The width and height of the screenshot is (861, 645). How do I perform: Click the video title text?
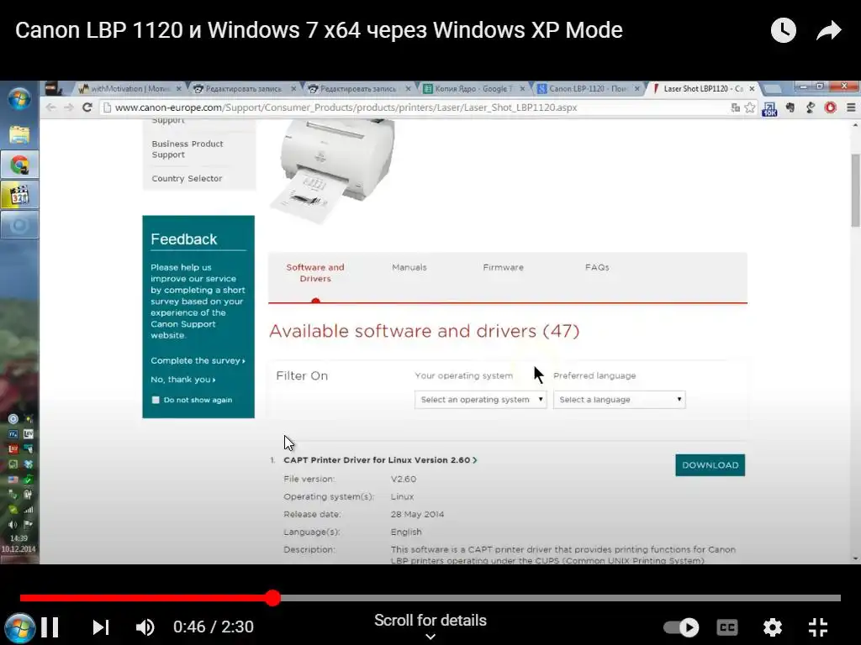[x=319, y=30]
